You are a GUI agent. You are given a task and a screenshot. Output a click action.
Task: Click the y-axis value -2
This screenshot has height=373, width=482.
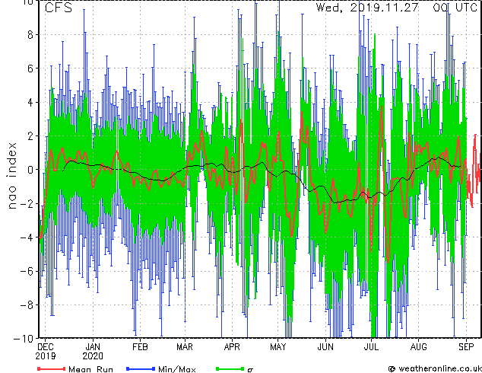point(27,204)
